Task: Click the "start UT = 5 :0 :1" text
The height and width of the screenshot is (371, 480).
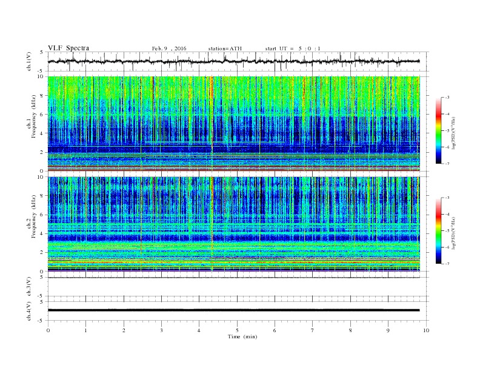Action: (293, 48)
